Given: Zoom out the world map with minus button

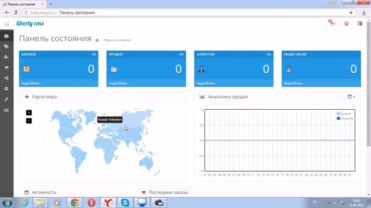Looking at the screenshot, I should pos(29,121).
